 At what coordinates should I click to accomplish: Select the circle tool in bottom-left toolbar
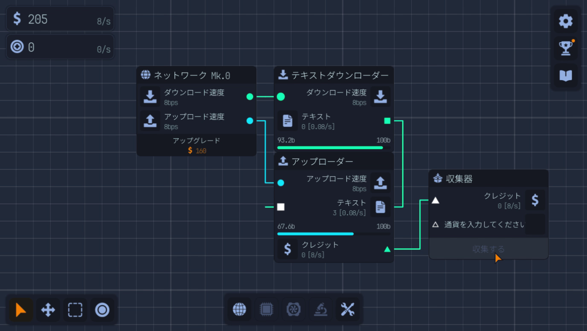tap(102, 310)
